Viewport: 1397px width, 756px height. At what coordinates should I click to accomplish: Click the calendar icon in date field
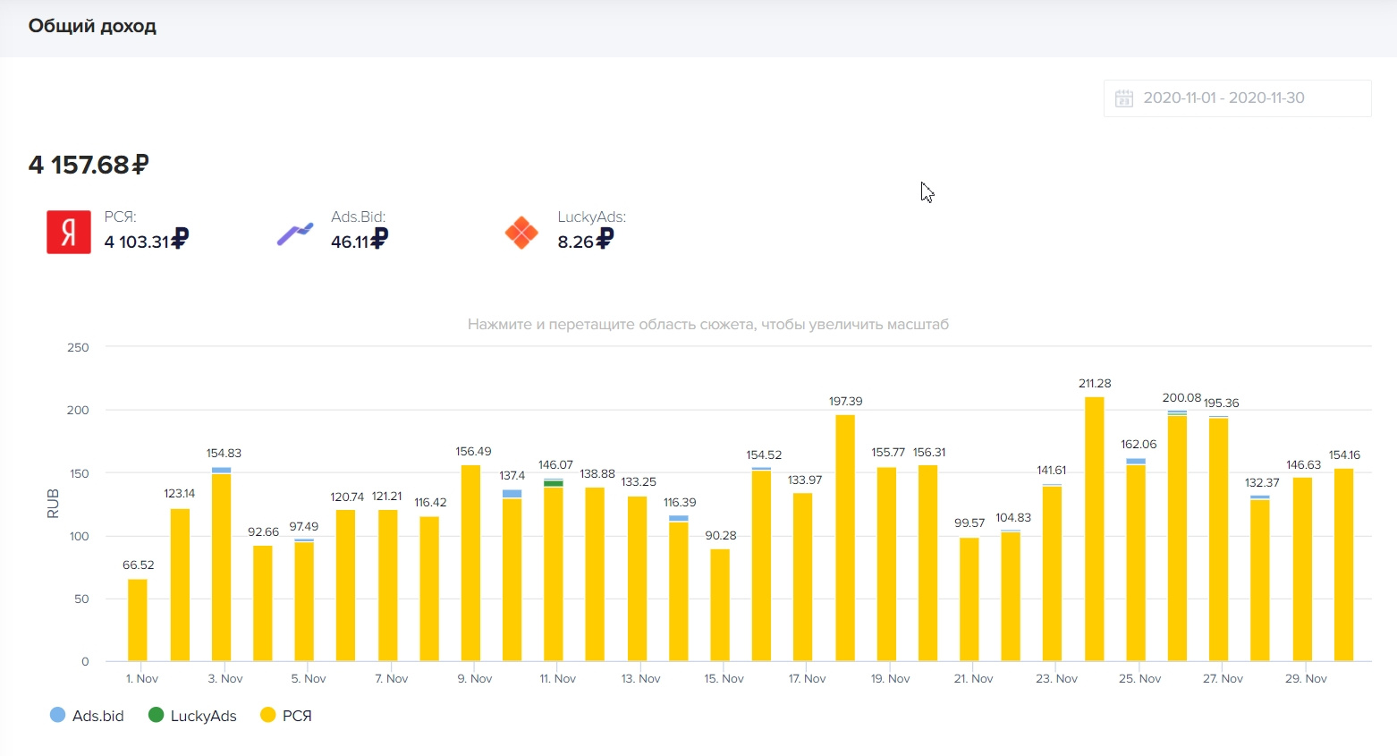[1124, 98]
